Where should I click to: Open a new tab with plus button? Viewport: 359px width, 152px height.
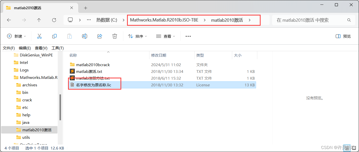click(x=86, y=8)
